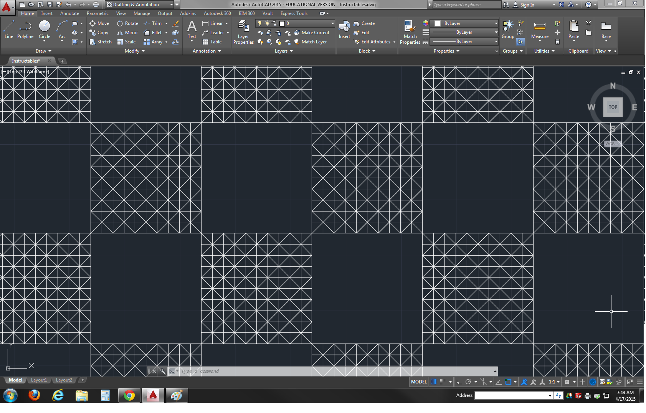Viewport: 646px width, 413px height.
Task: Open the annotation scale 1:1 dropdown
Action: 554,382
